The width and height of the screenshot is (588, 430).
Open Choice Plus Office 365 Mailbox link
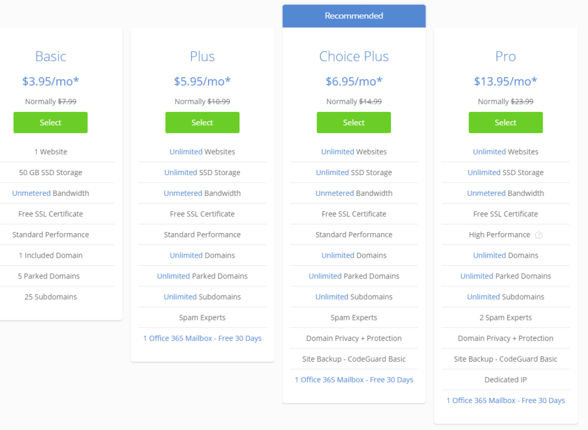click(x=354, y=379)
